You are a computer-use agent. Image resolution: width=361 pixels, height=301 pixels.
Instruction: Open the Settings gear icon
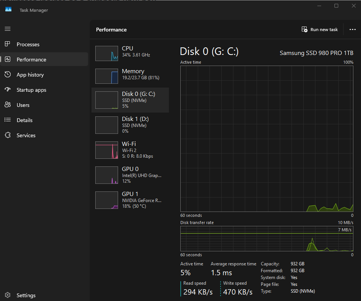click(8, 295)
